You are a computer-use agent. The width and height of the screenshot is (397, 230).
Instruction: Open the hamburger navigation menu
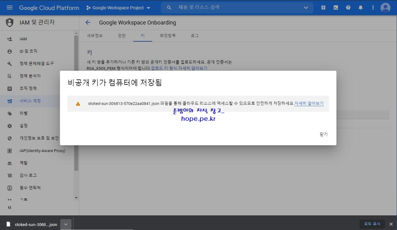coord(10,7)
